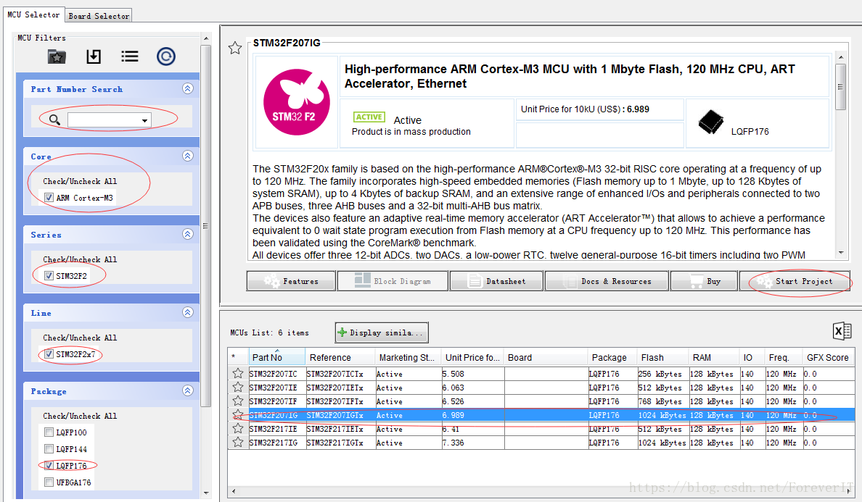
Task: Click the magnifier search icon
Action: tap(54, 120)
